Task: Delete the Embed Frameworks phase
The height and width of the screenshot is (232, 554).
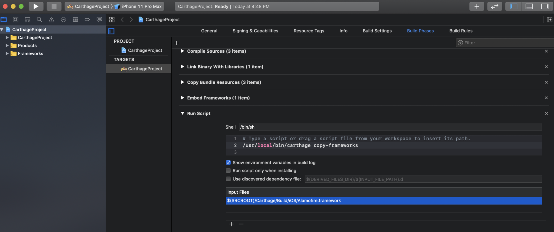Action: [546, 98]
